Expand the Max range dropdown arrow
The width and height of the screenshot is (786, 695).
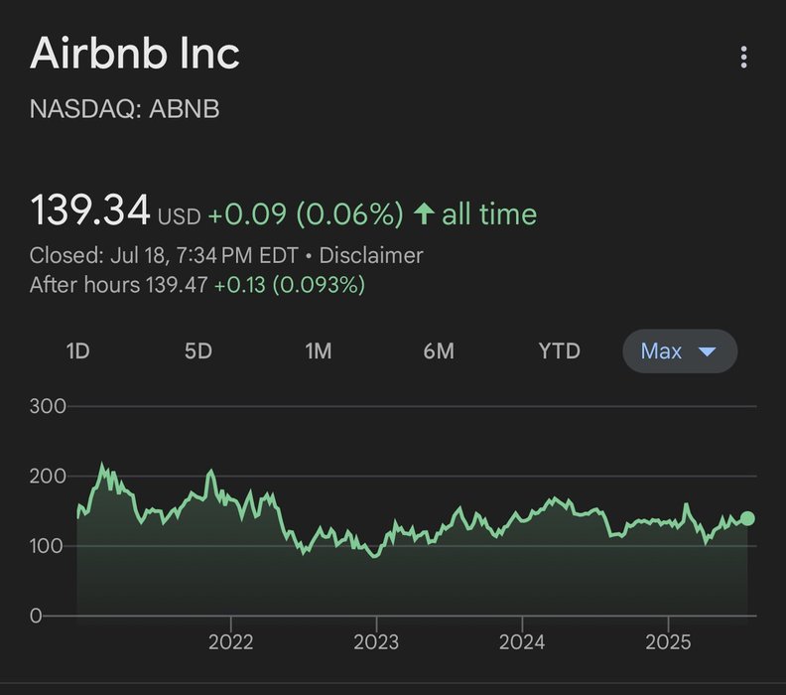coord(708,351)
